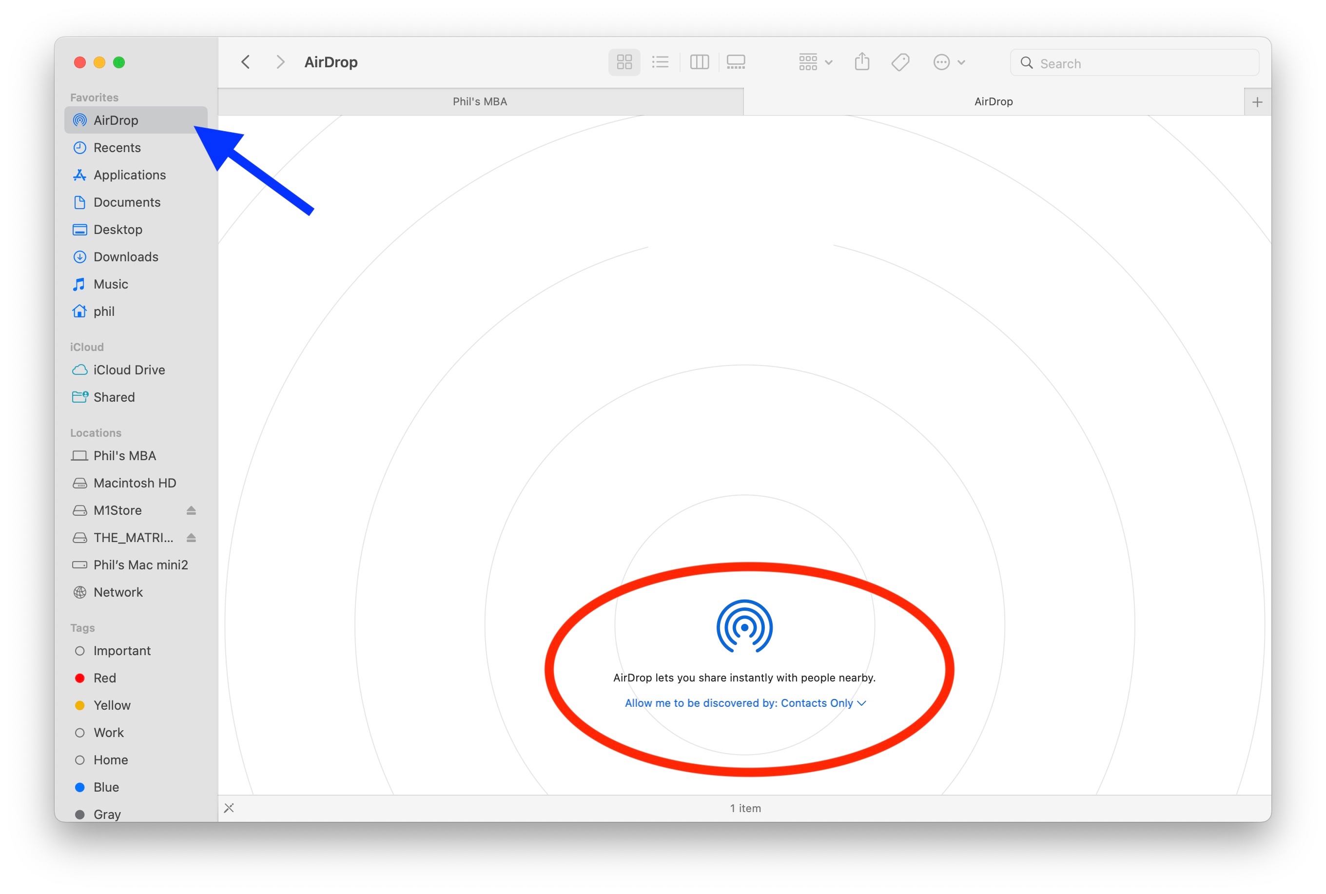Eject the M1Store volume
Screen dimensions: 1326x894
click(191, 510)
